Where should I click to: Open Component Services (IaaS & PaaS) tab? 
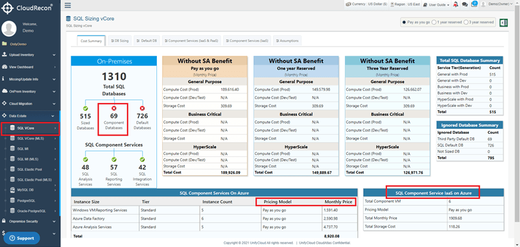click(x=191, y=41)
